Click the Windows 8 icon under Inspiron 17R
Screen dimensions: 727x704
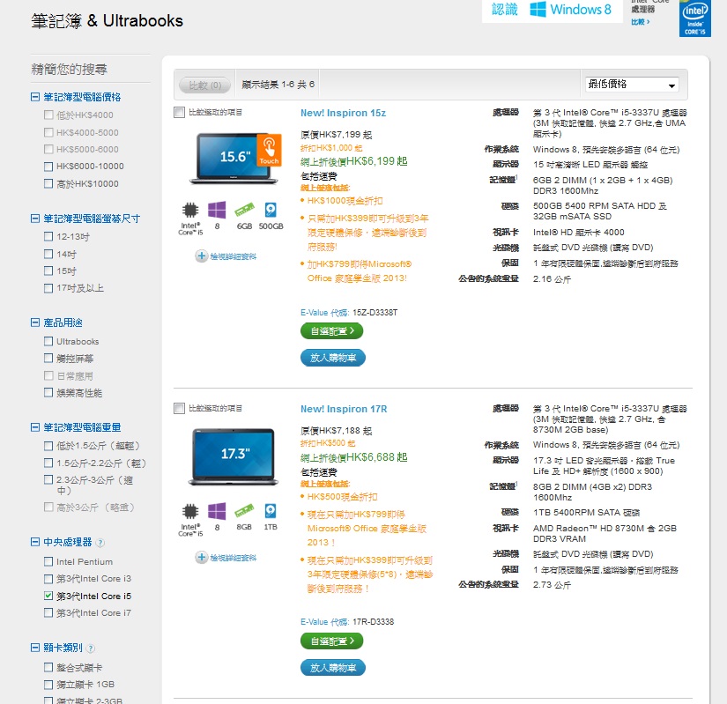point(217,511)
